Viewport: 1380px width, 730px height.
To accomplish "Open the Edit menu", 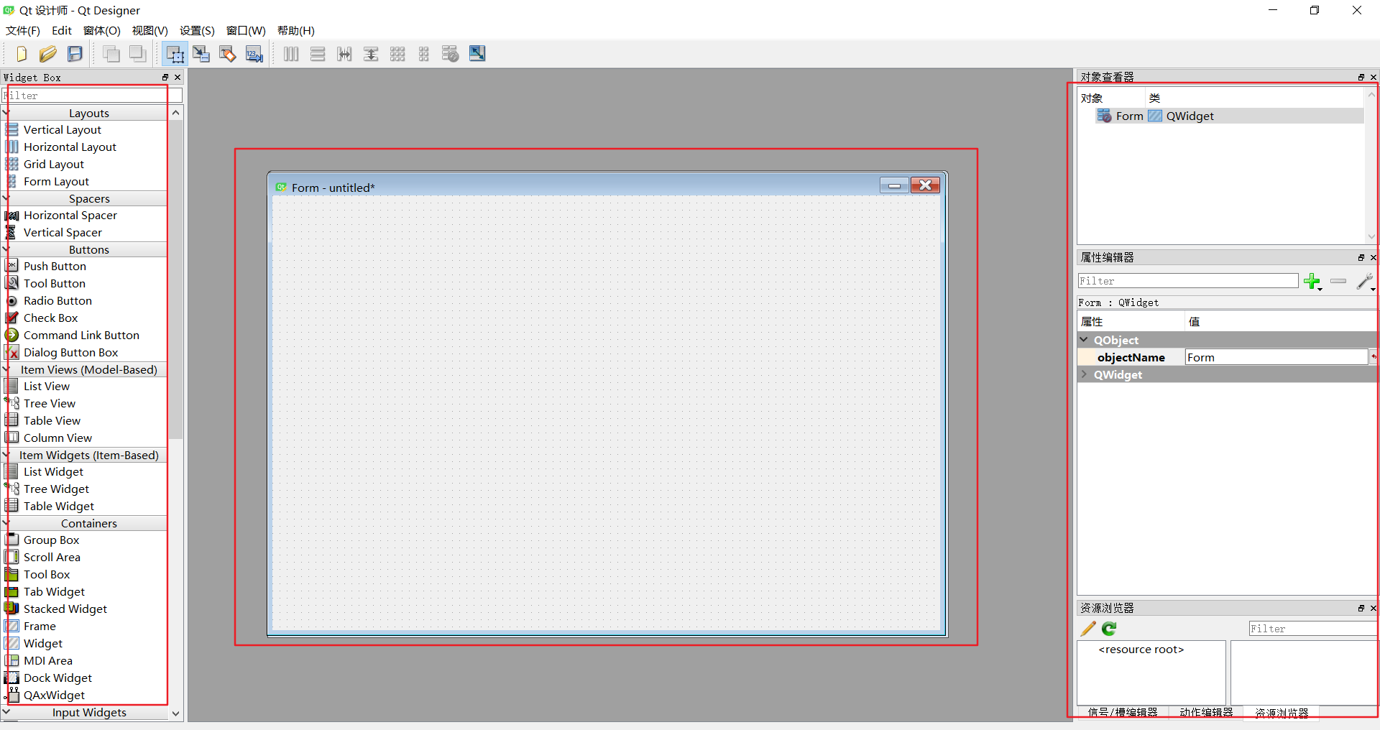I will point(62,30).
